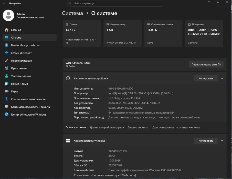
Task: Open Специальные возможности settings
Action: click(30, 99)
